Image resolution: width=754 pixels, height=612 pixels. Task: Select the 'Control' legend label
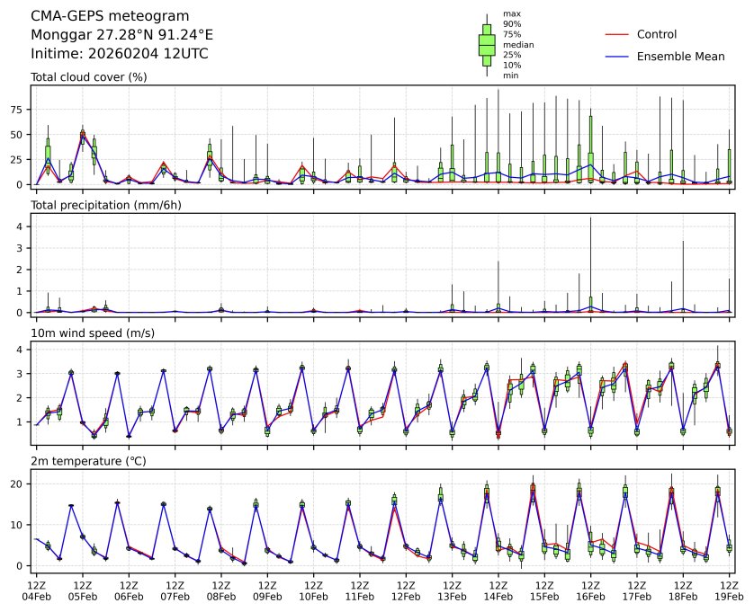click(x=657, y=35)
